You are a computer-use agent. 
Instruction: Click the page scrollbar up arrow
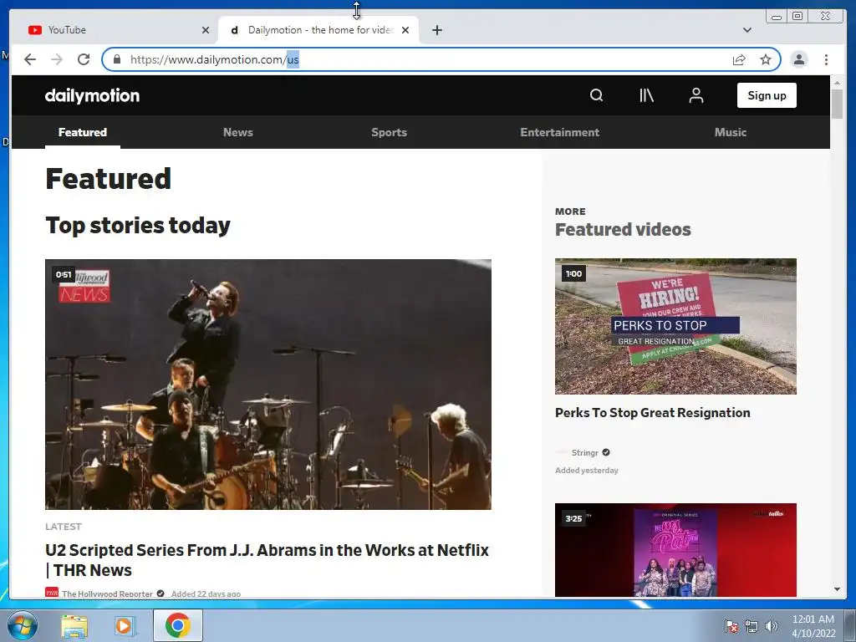(837, 83)
